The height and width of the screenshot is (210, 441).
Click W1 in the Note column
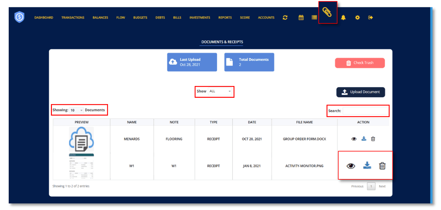point(174,166)
